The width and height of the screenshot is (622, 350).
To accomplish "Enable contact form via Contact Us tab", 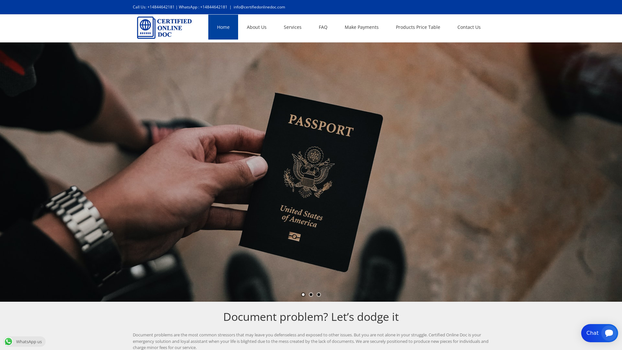I will pos(469,27).
